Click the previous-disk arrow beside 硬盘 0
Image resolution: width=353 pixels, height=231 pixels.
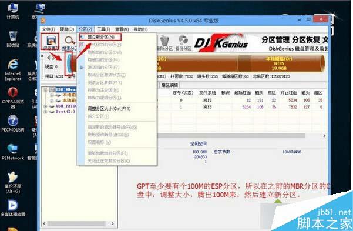pyautogui.click(x=48, y=58)
